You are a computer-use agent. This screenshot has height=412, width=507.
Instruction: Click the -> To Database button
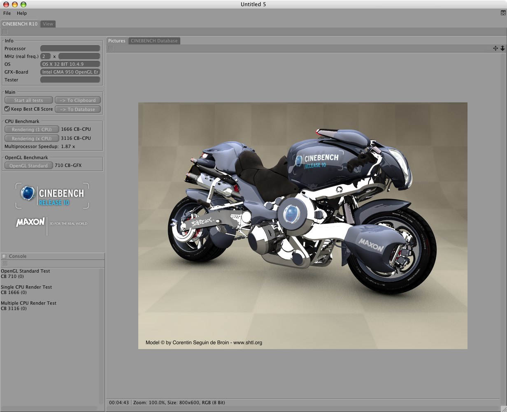[x=78, y=109]
